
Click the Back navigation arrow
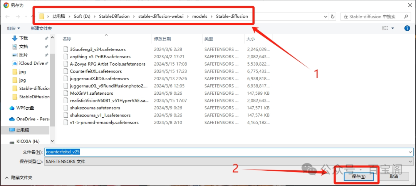click(x=7, y=16)
